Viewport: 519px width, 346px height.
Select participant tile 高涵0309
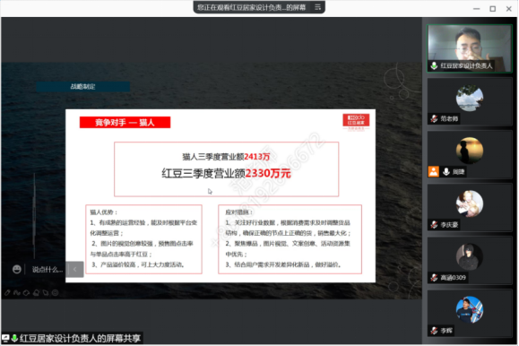[470, 261]
